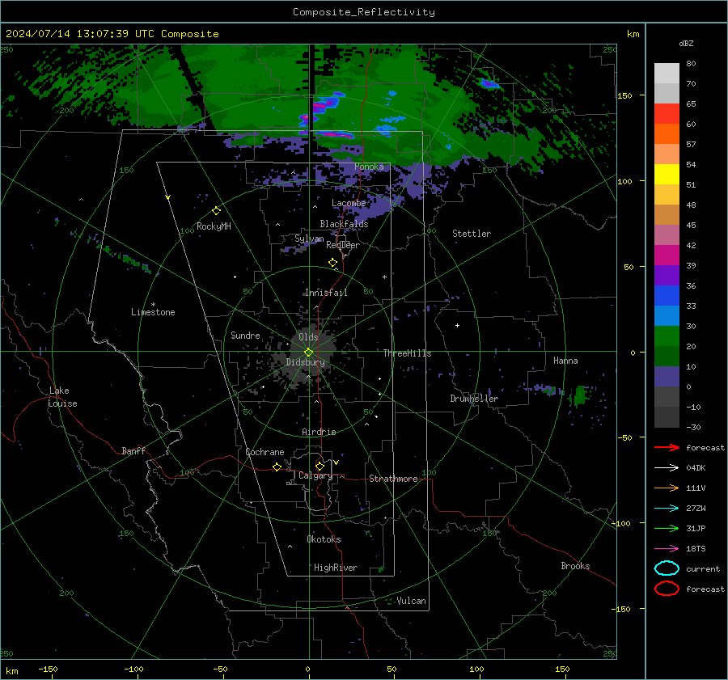The image size is (728, 680).
Task: Click the Vulcan town label
Action: [x=412, y=601]
